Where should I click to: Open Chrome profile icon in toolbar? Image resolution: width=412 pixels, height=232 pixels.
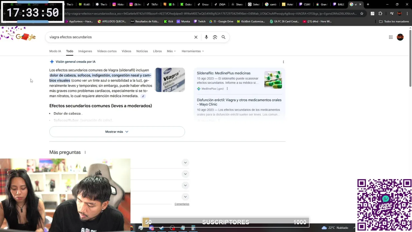(399, 14)
